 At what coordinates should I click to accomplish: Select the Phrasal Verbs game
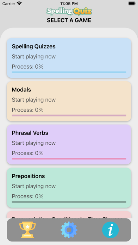tap(69, 144)
